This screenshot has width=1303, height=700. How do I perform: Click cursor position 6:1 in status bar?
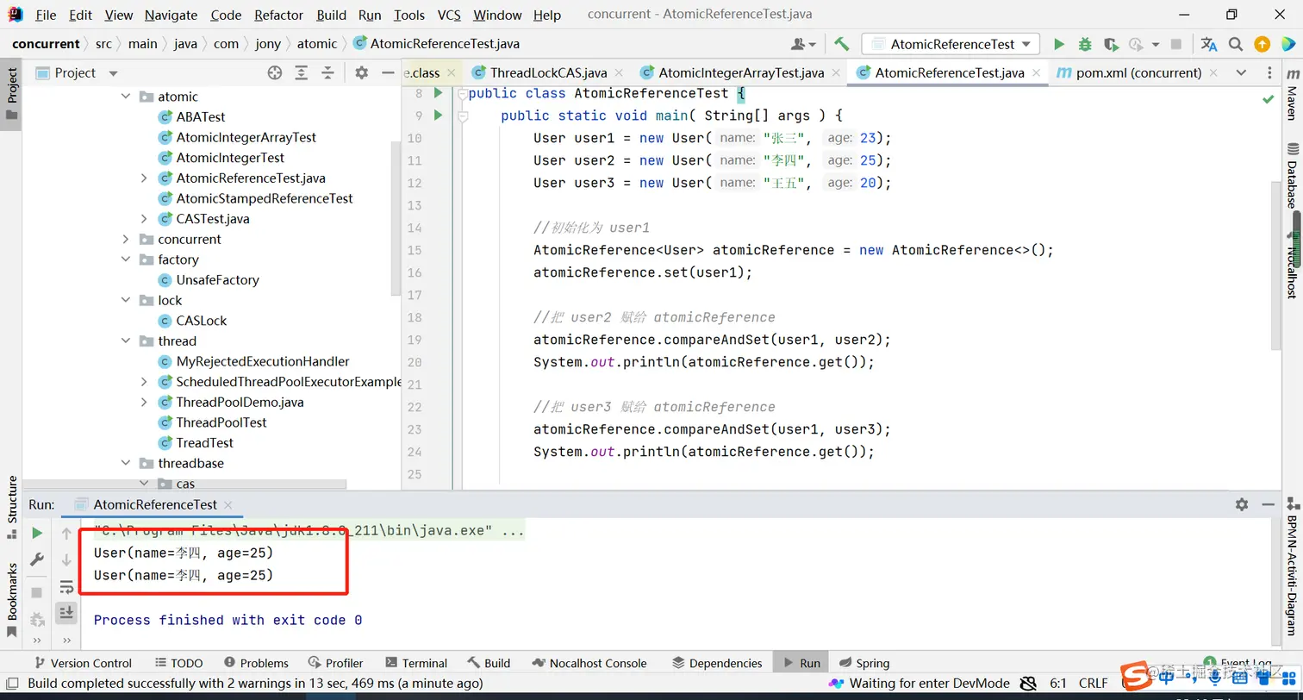[x=1058, y=684]
